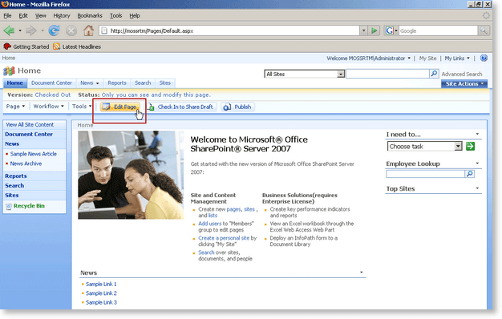Click the Google search engine icon
This screenshot has height=319, width=502.
(x=389, y=30)
